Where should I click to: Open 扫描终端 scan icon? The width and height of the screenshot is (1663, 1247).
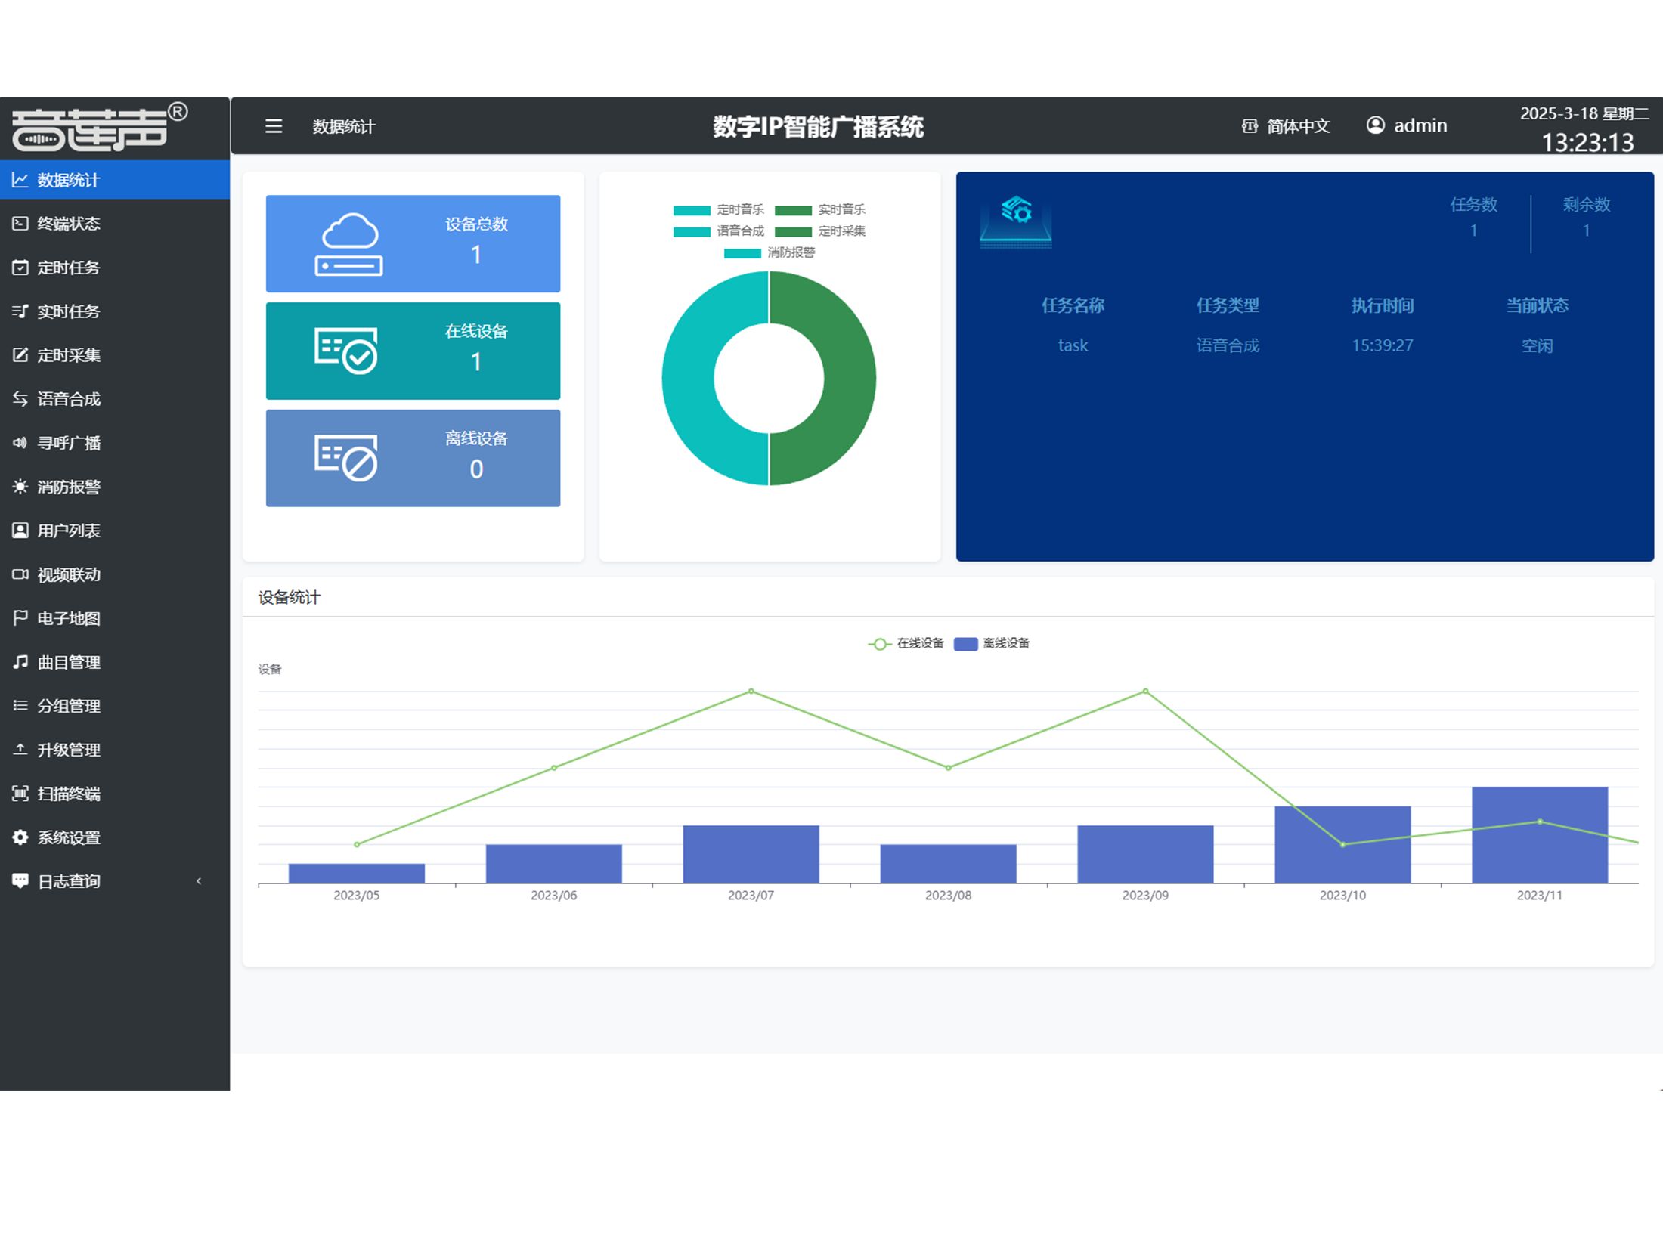point(20,794)
